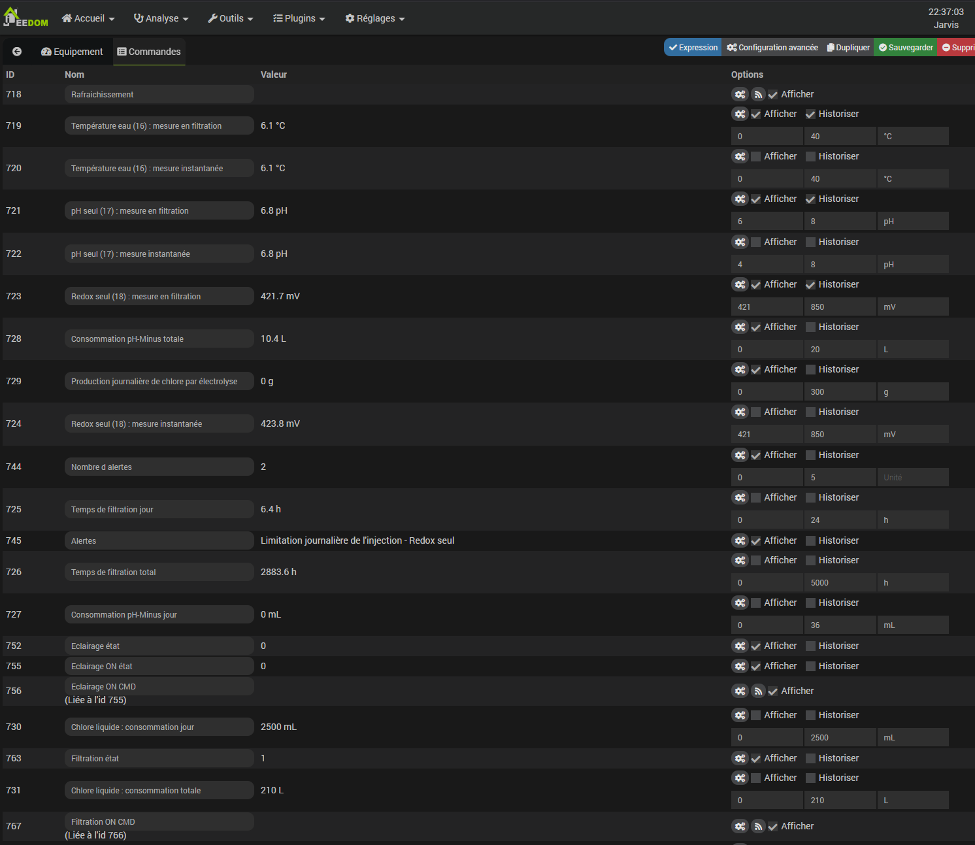Open configuration gear for Rafraichissement command
Image resolution: width=975 pixels, height=845 pixels.
pyautogui.click(x=740, y=94)
